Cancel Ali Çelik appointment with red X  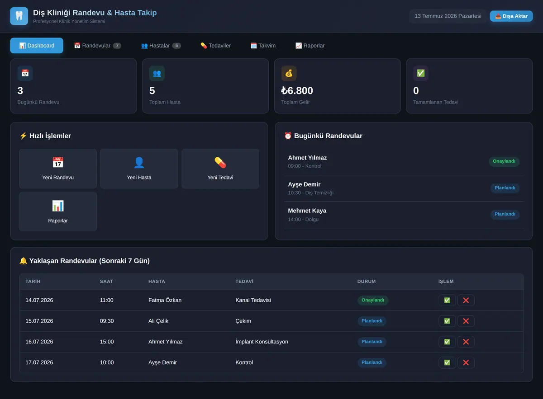point(466,321)
